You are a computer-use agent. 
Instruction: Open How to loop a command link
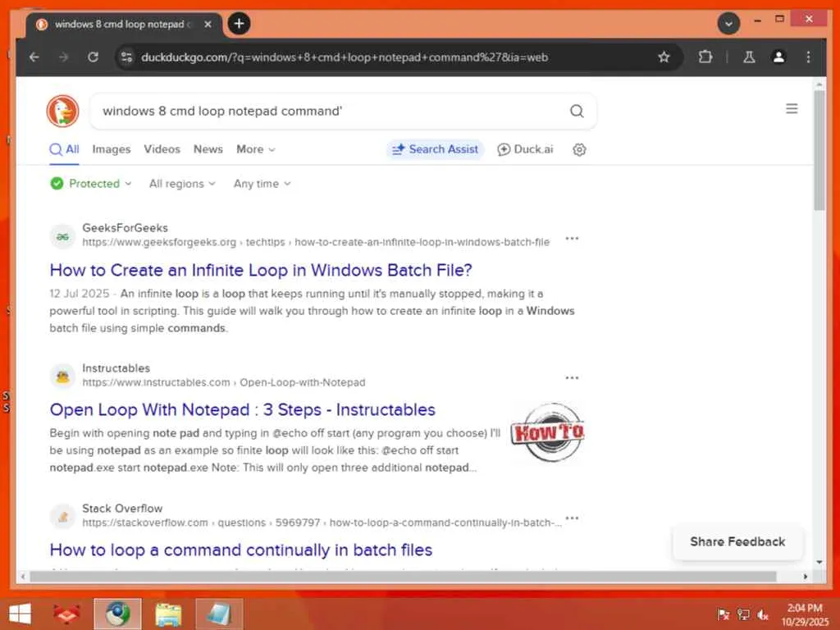point(241,550)
